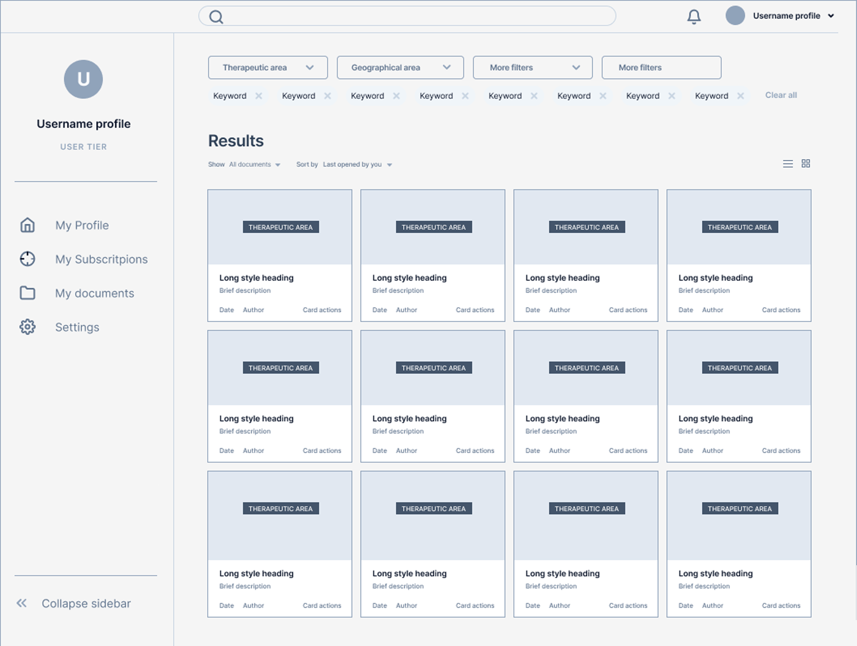The image size is (857, 646).
Task: Click the chevron in Geographical area filter
Action: [x=447, y=67]
